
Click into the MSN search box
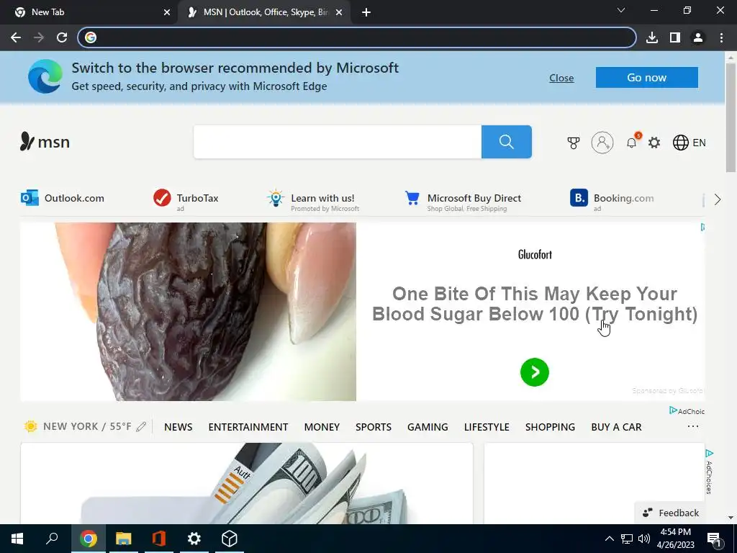click(x=338, y=142)
